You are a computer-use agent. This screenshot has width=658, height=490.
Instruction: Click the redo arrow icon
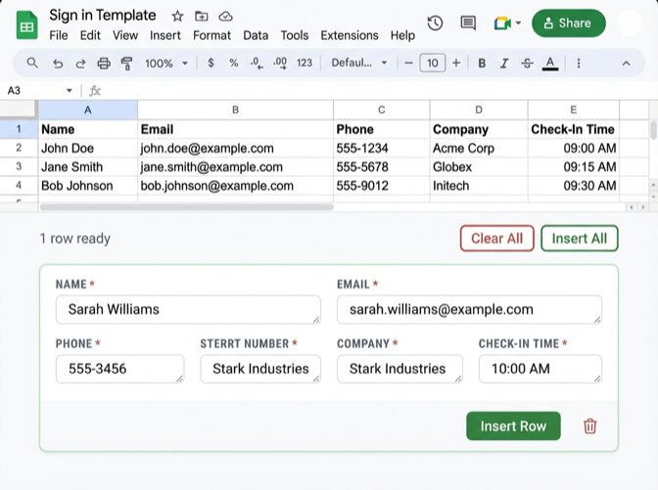(x=80, y=64)
